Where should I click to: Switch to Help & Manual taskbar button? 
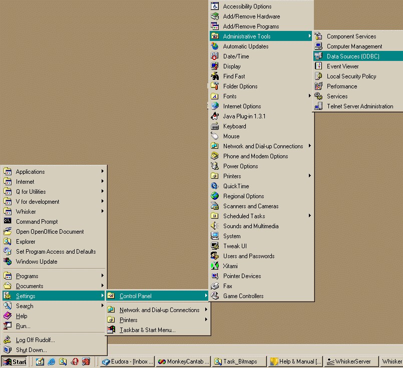[x=295, y=362]
